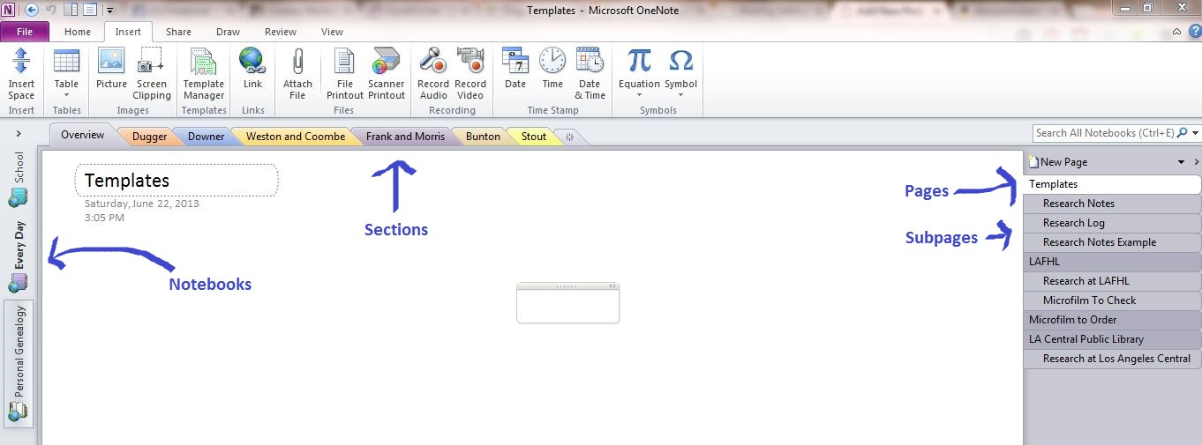
Task: Click the Templates page title box
Action: point(177,180)
